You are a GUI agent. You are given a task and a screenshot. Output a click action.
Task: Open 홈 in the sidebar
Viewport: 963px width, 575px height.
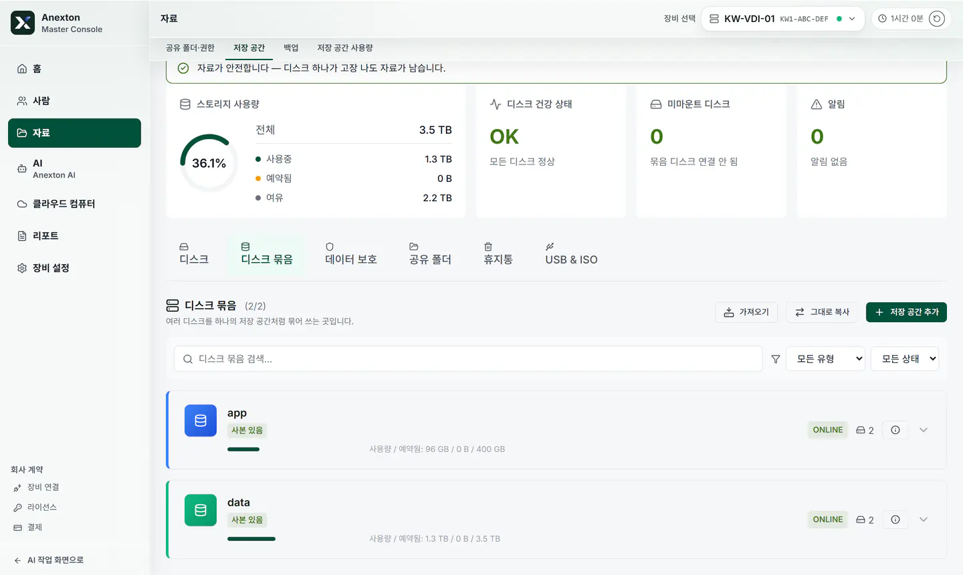[x=74, y=69]
